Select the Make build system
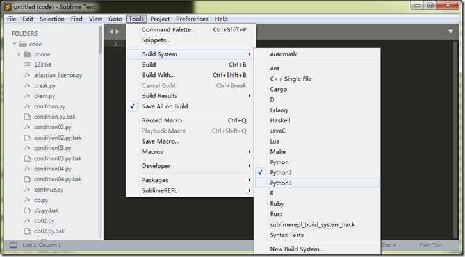Image resolution: width=465 pixels, height=257 pixels. tap(317, 152)
